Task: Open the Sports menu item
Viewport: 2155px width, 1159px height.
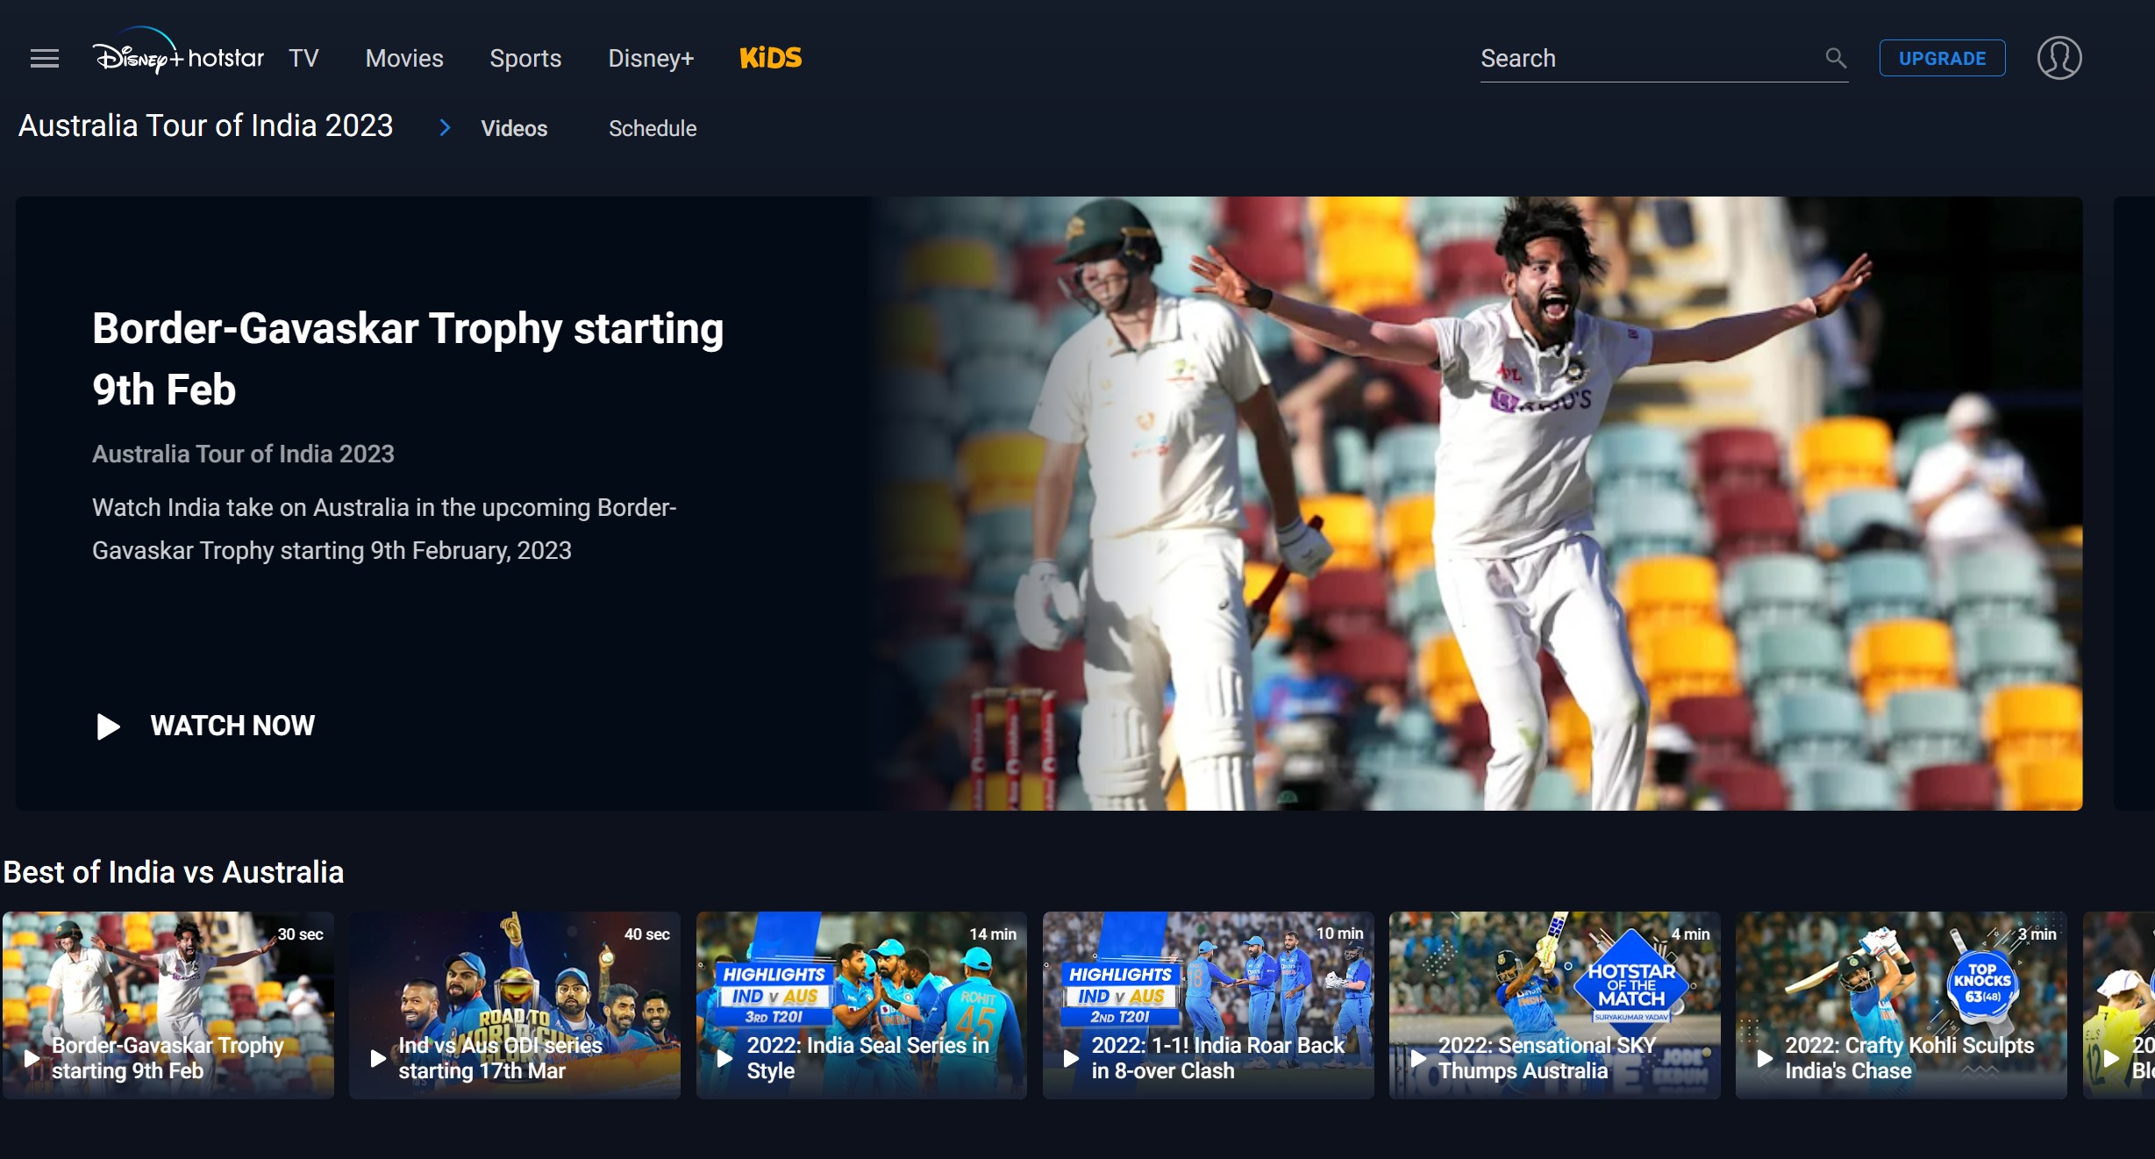Action: (525, 58)
